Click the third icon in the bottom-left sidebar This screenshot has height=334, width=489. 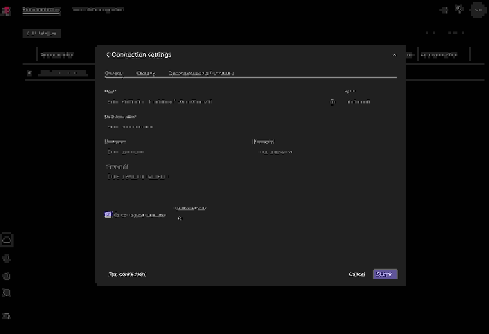[7, 276]
